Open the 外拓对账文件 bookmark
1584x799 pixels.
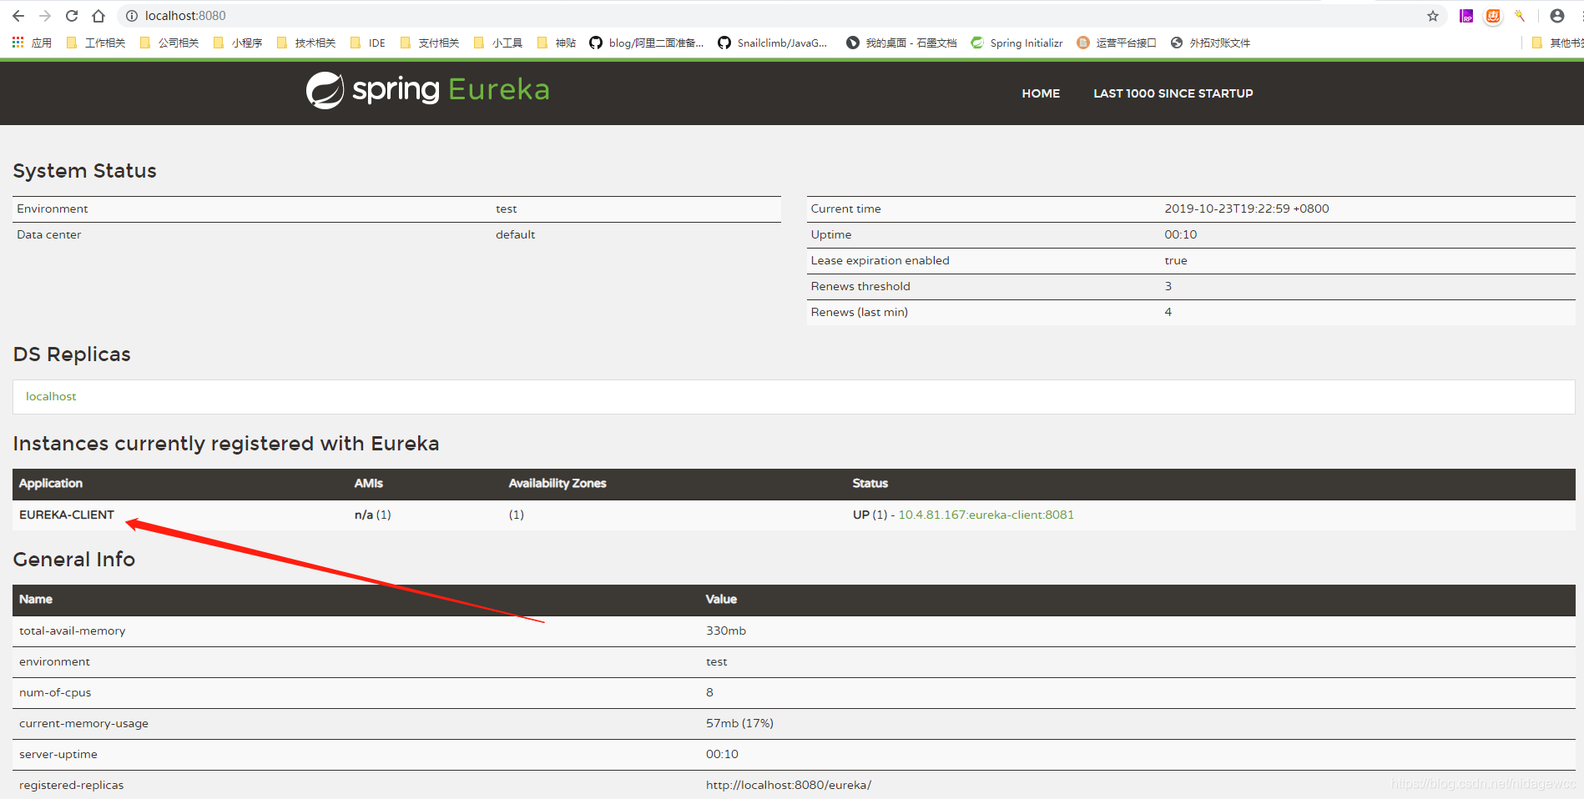[x=1210, y=43]
